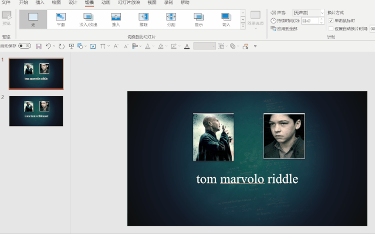
Task: Click the Voldemort picture on the slide
Action: 214,137
